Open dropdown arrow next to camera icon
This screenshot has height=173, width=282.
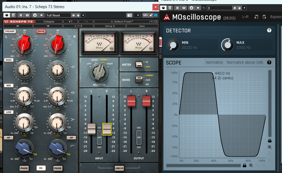138,15
